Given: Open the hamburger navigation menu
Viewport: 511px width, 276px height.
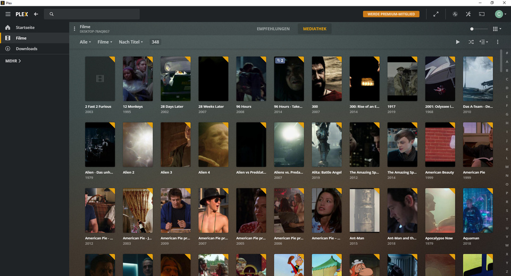Looking at the screenshot, I should (8, 14).
